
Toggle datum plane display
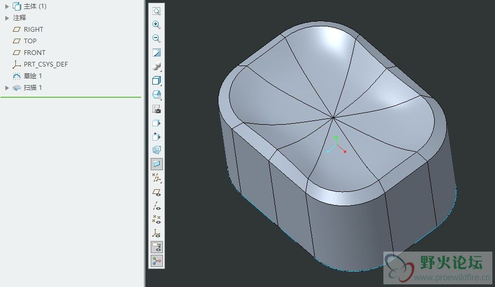[x=157, y=192]
